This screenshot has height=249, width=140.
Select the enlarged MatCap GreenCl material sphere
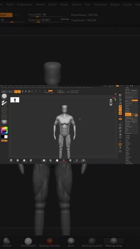click(x=92, y=242)
